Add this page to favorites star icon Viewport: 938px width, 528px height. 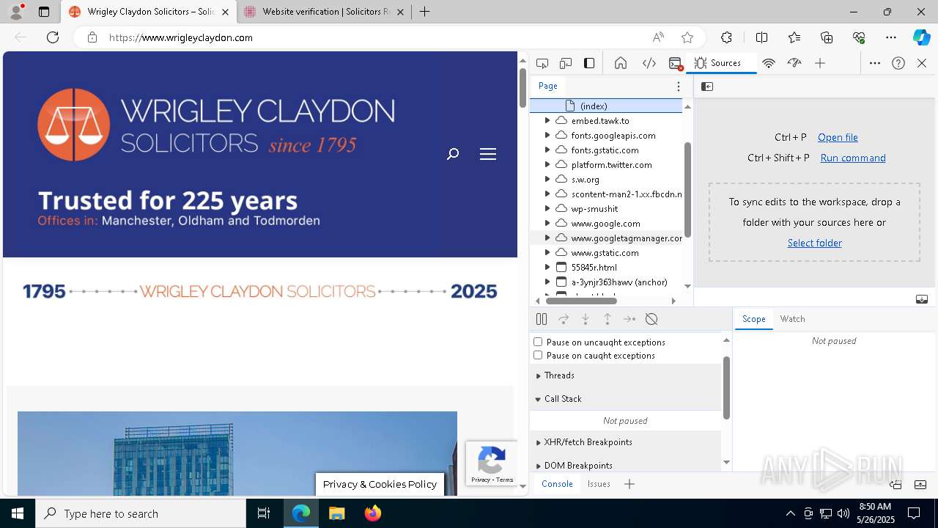tap(687, 37)
